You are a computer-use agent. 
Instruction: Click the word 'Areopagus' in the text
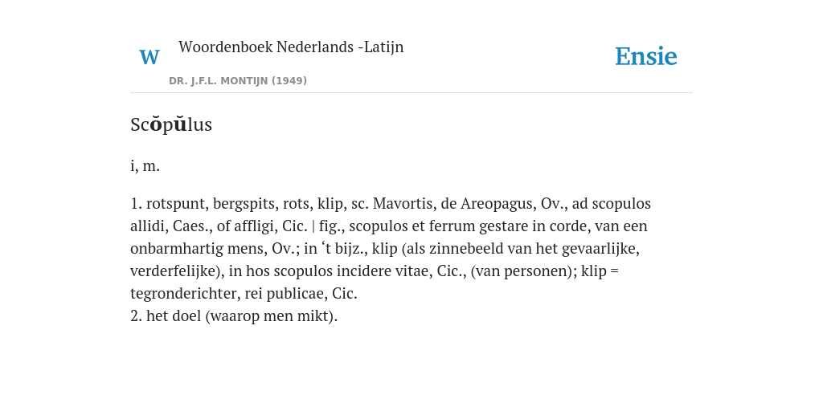tap(497, 203)
